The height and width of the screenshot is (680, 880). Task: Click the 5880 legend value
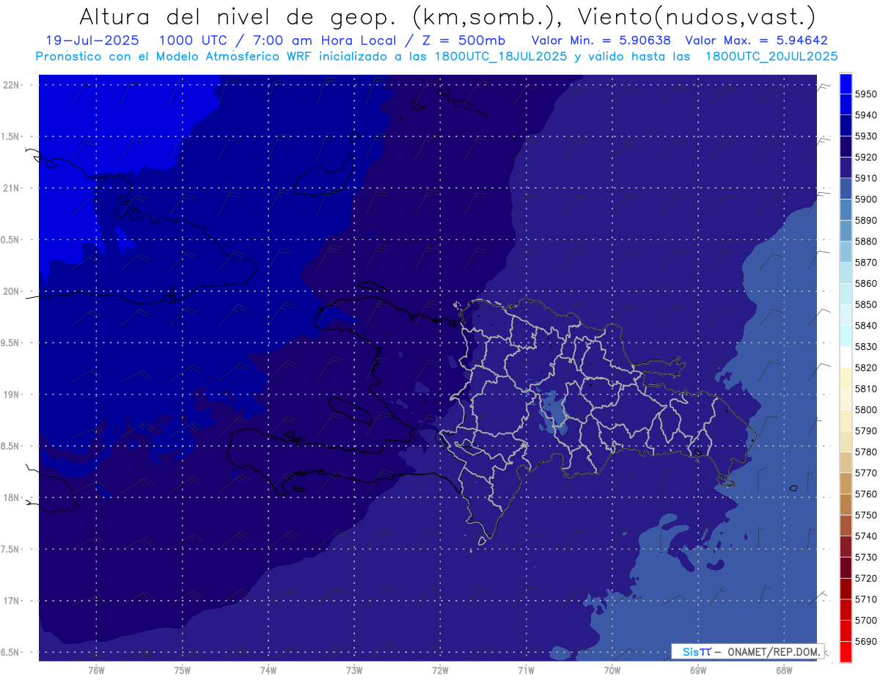865,241
